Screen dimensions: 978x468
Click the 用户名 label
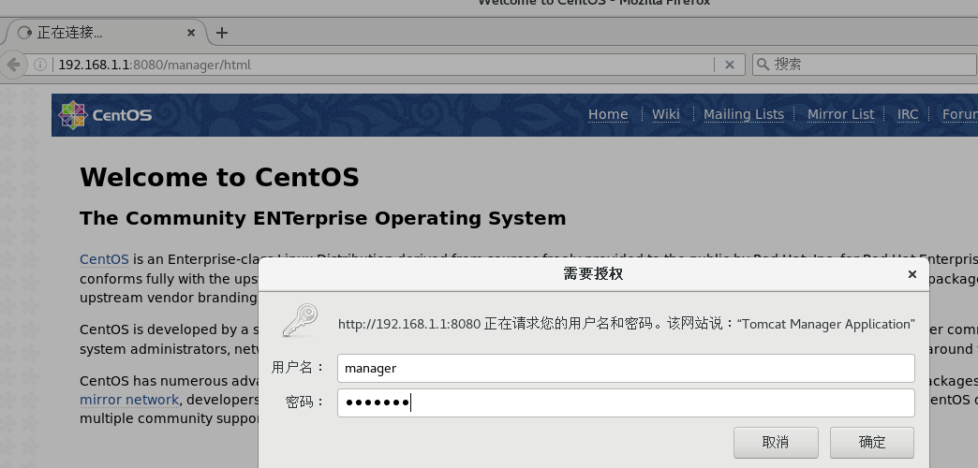pos(298,368)
